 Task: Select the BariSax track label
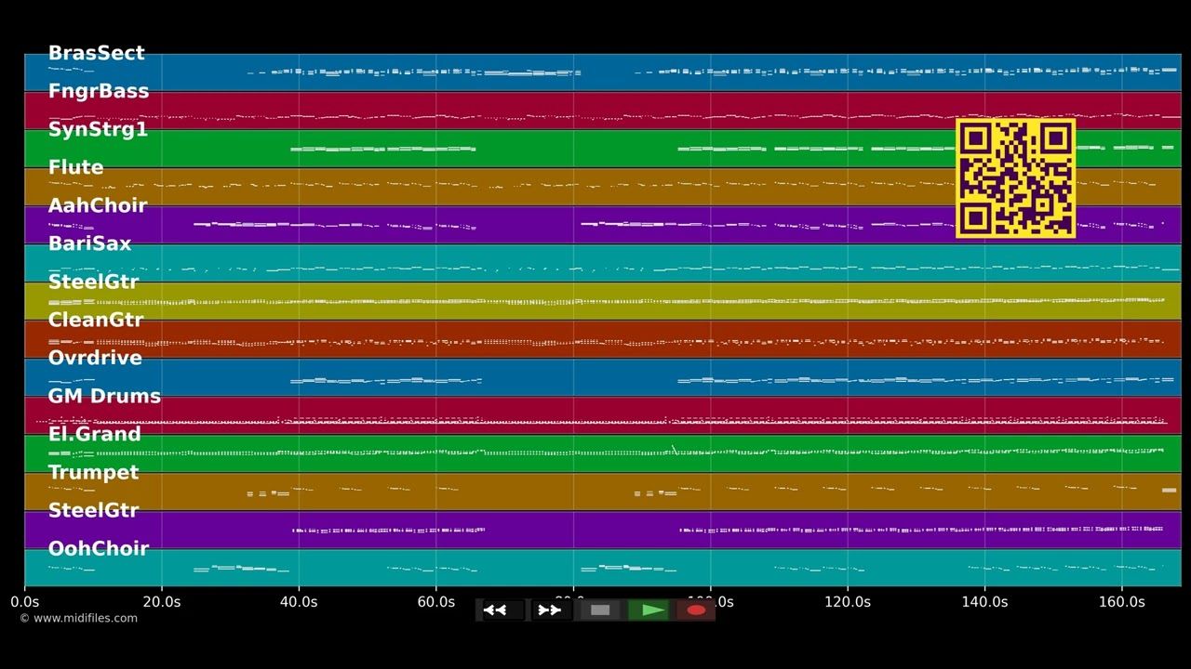tap(89, 243)
